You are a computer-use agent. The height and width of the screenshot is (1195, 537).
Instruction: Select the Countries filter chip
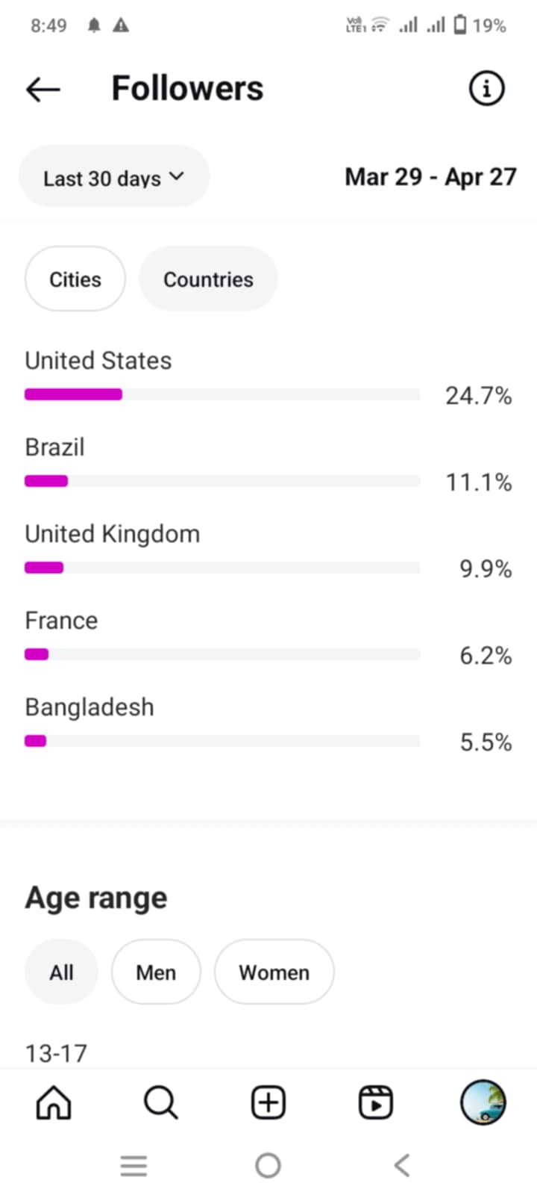[x=208, y=279]
